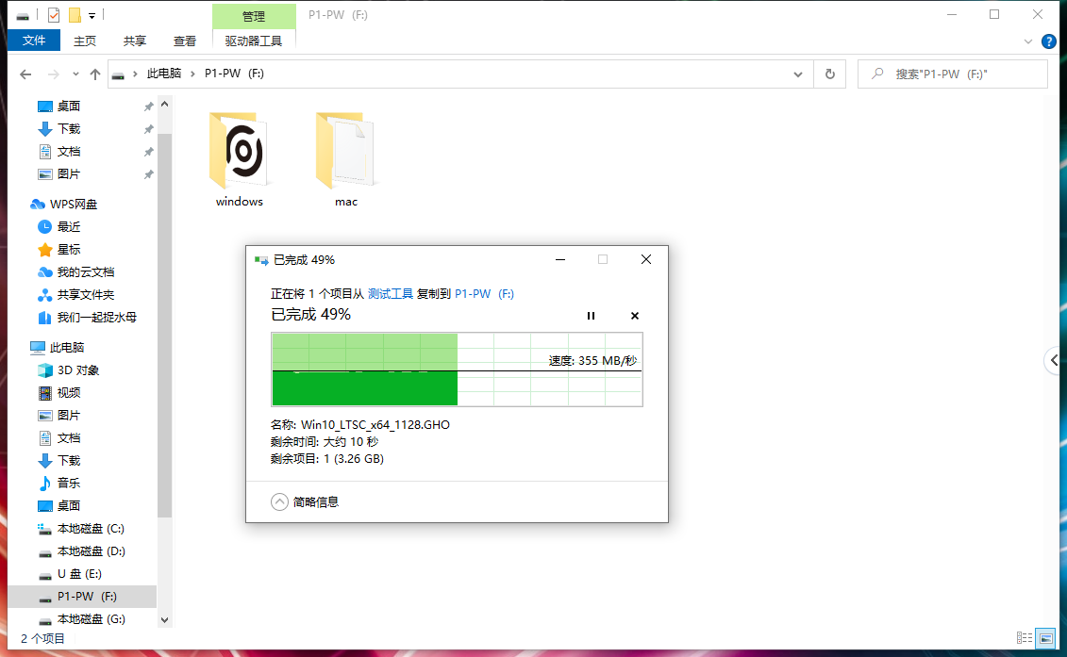Image resolution: width=1067 pixels, height=657 pixels.
Task: Select pinned 文档 in quick access
Action: (x=69, y=151)
